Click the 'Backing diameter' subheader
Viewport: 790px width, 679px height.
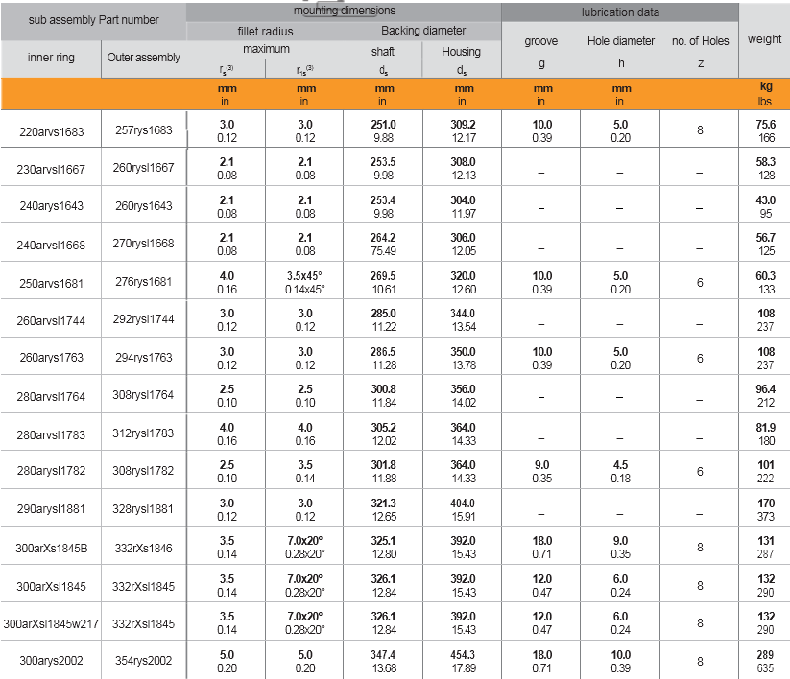coord(423,31)
